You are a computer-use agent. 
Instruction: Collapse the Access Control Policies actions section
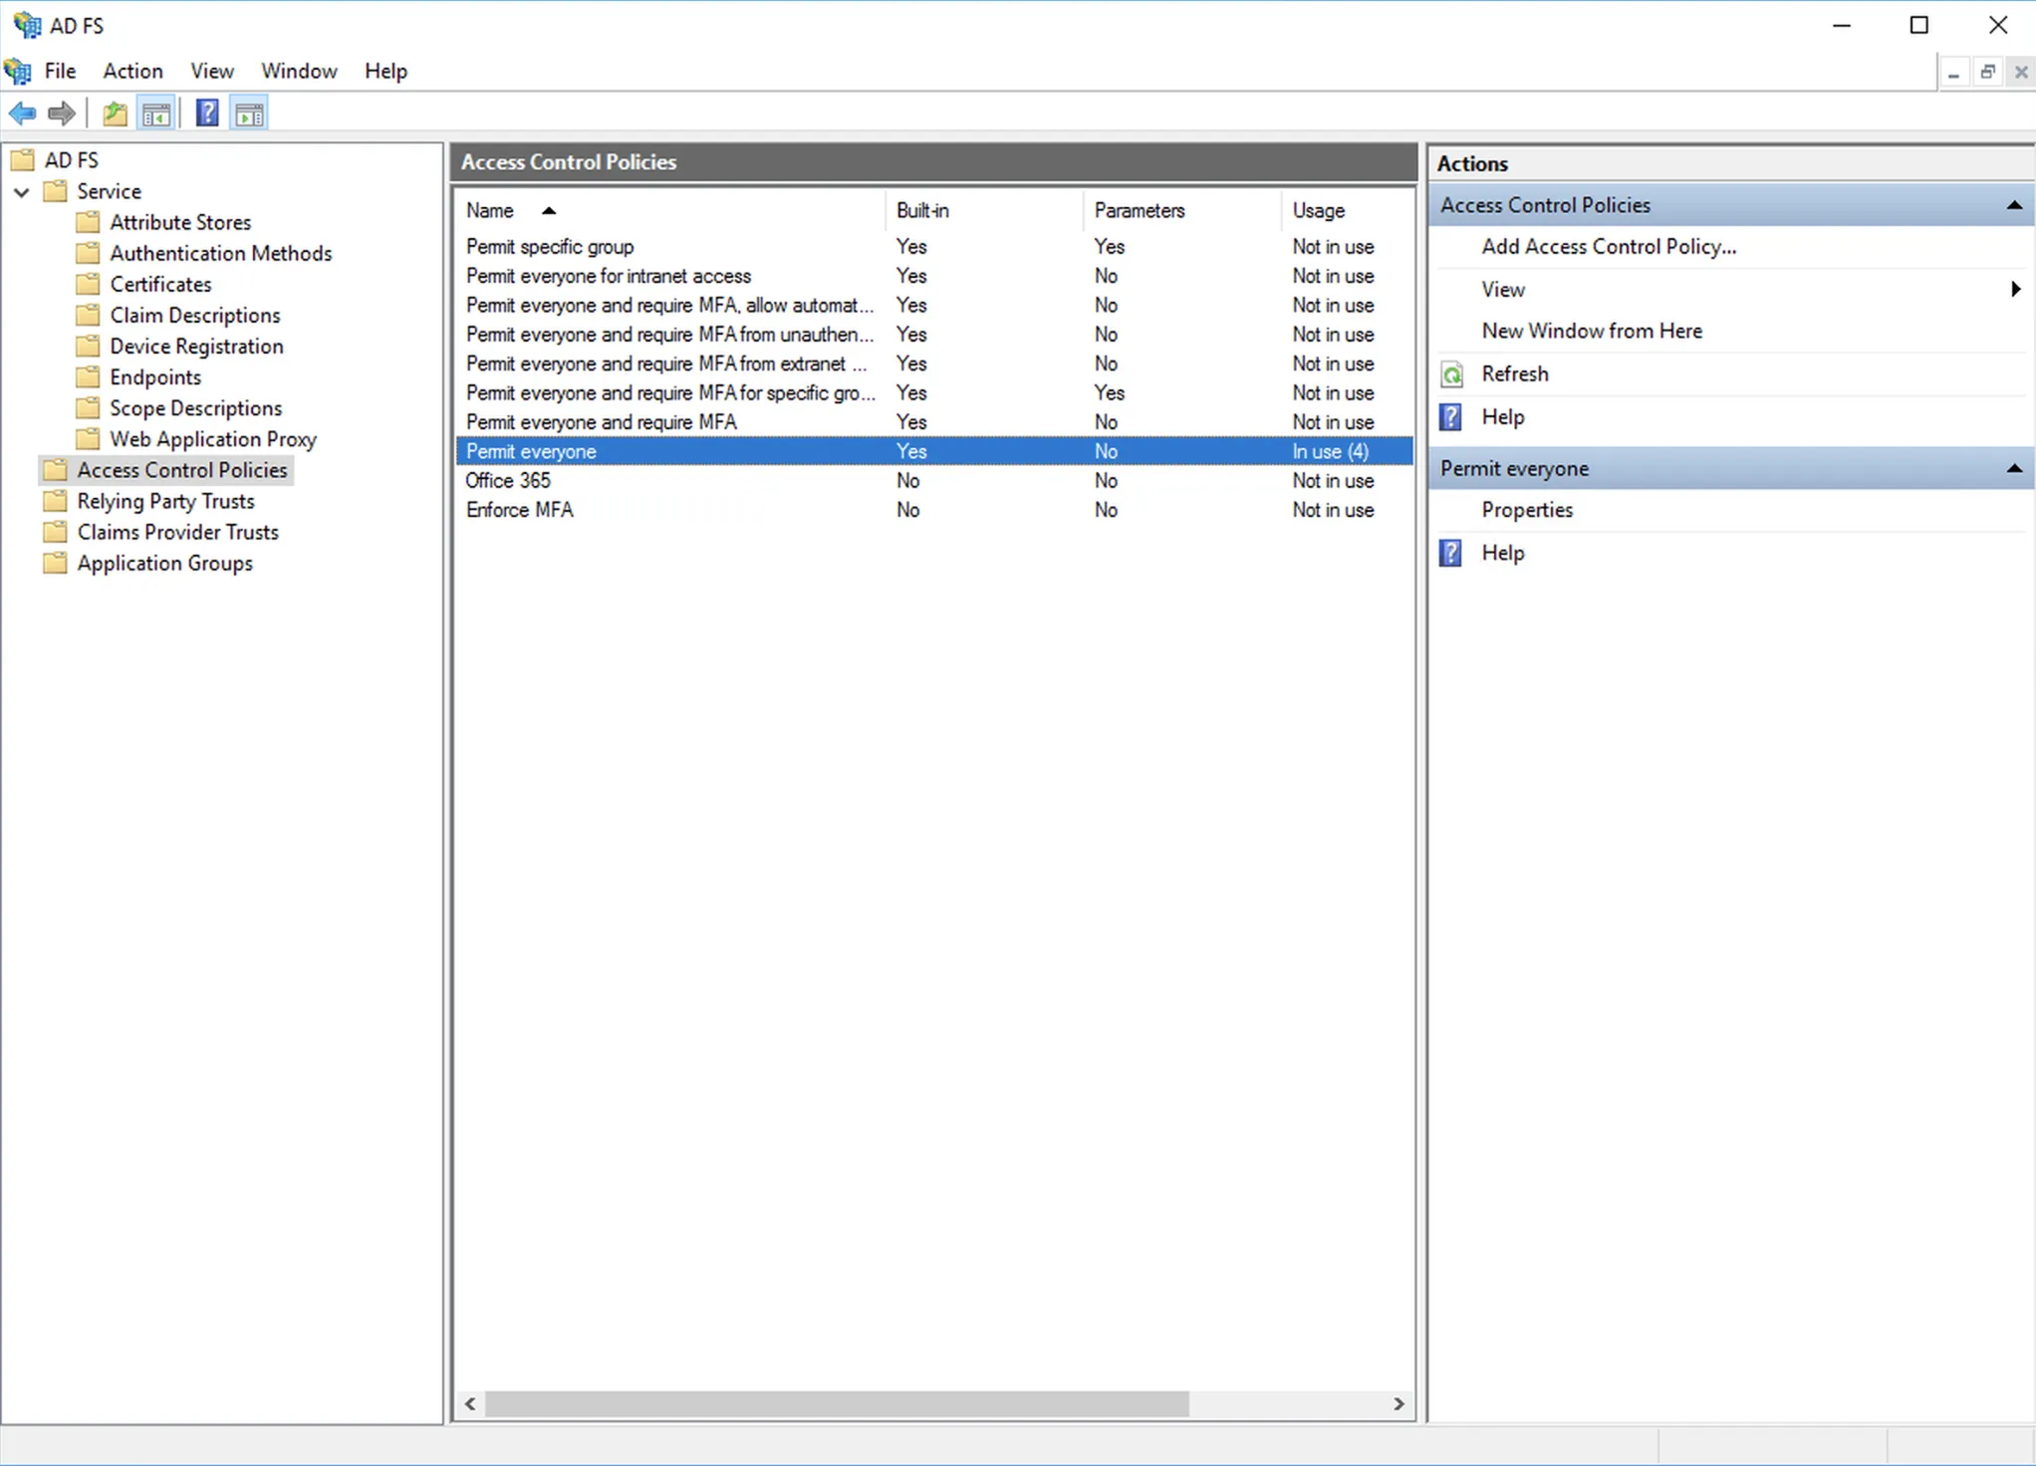[x=2014, y=205]
